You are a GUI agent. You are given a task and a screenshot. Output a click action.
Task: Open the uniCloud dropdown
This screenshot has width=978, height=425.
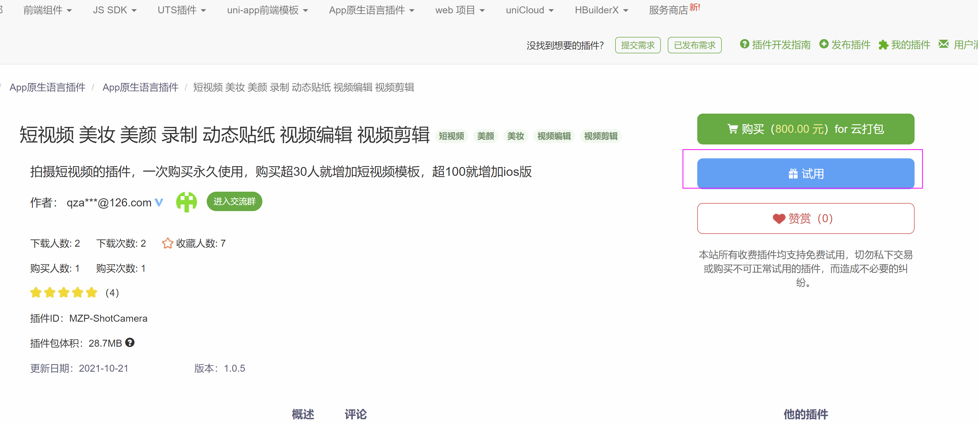tap(530, 10)
